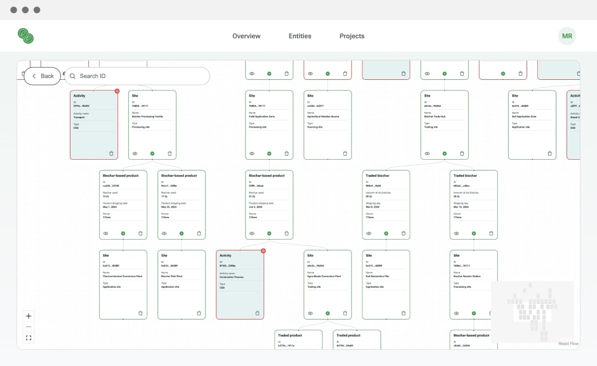Delete the traded biochar shipped Mar 8

pyautogui.click(x=404, y=233)
